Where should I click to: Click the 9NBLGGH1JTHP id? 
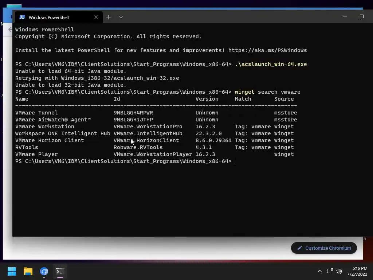point(133,120)
